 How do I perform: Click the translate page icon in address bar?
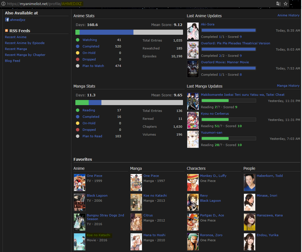click(x=278, y=4)
